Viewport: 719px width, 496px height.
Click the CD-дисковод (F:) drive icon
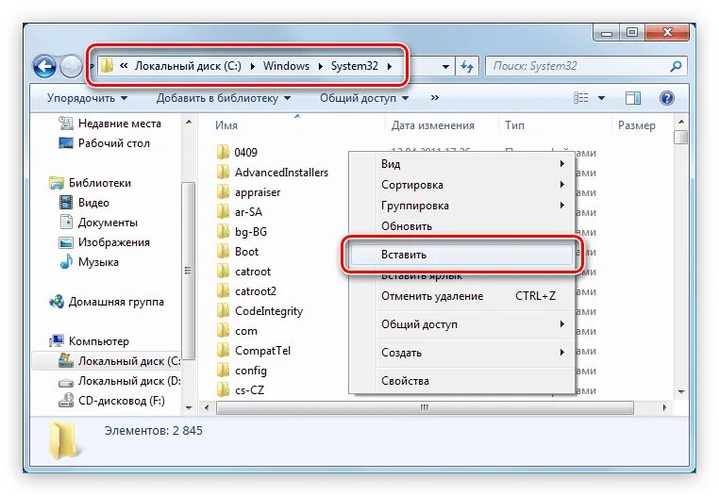66,400
